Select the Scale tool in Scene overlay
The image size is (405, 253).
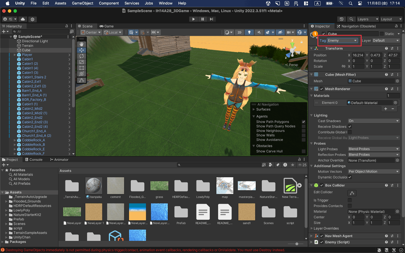[82, 62]
